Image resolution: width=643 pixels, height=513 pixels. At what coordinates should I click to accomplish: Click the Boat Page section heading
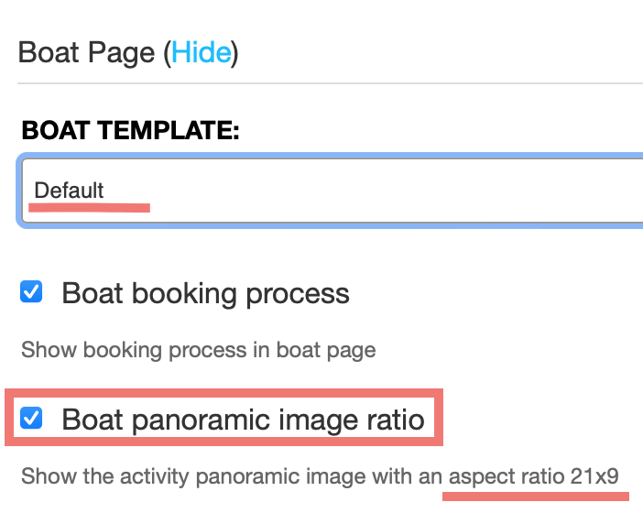click(128, 52)
